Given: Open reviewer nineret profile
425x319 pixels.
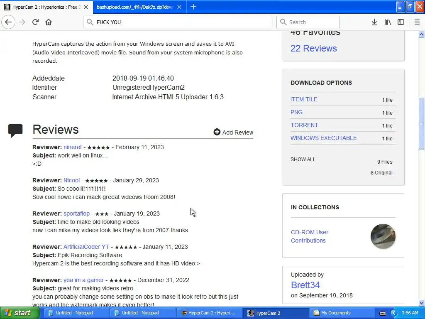Looking at the screenshot, I should pos(73,147).
